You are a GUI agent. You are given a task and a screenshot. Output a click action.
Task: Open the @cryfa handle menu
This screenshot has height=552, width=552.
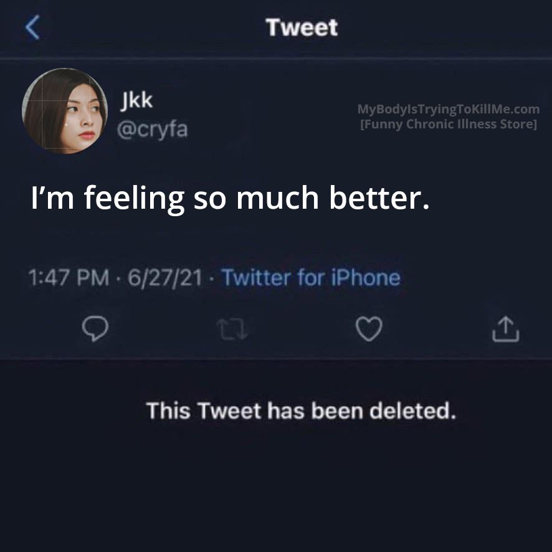pyautogui.click(x=153, y=129)
